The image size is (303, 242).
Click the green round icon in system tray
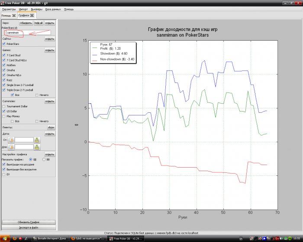pos(290,239)
